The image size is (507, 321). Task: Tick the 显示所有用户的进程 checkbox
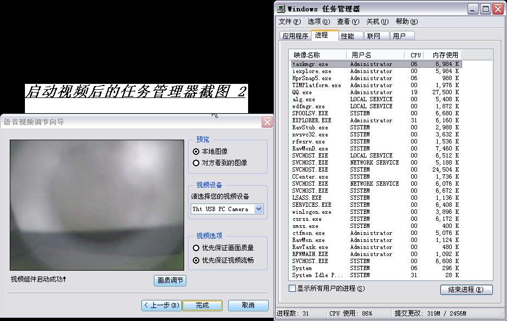pyautogui.click(x=292, y=289)
